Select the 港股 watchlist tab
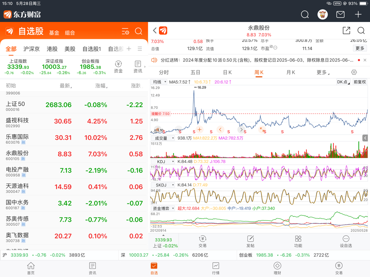 (52, 49)
